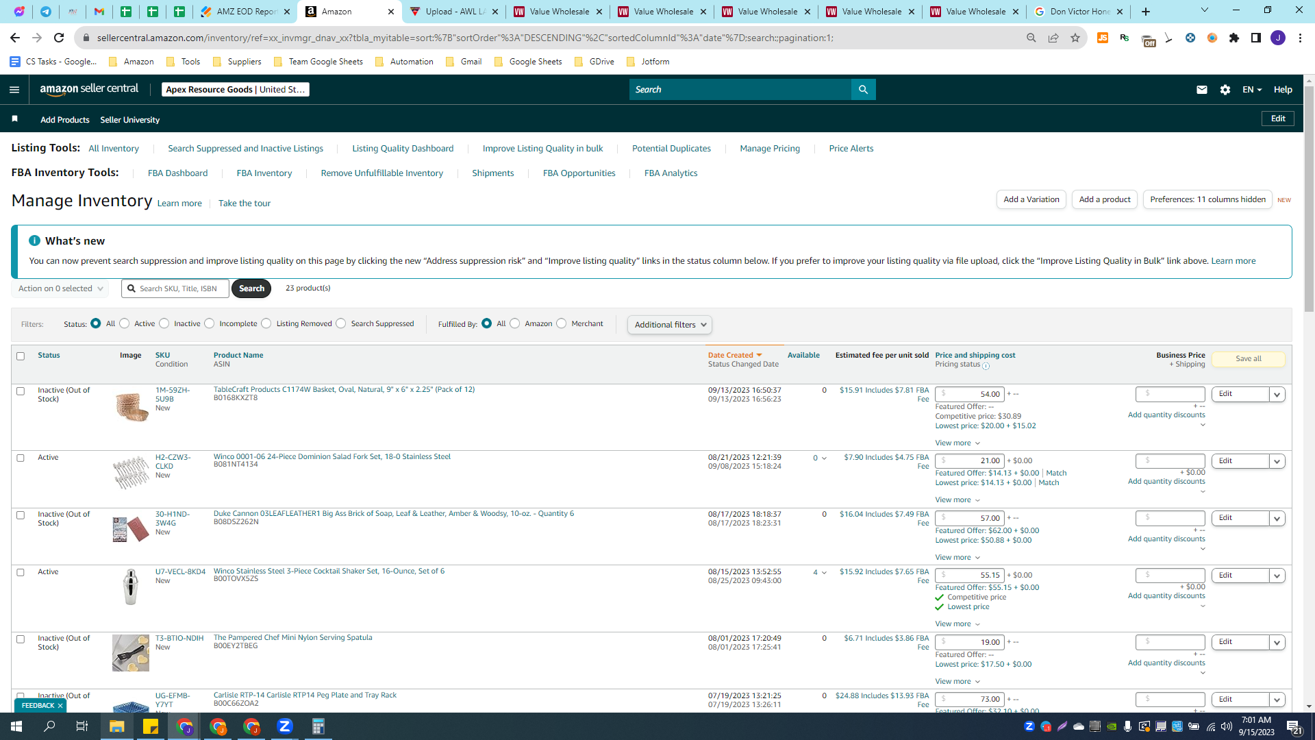1315x740 pixels.
Task: Open the settings gear icon
Action: tap(1225, 90)
